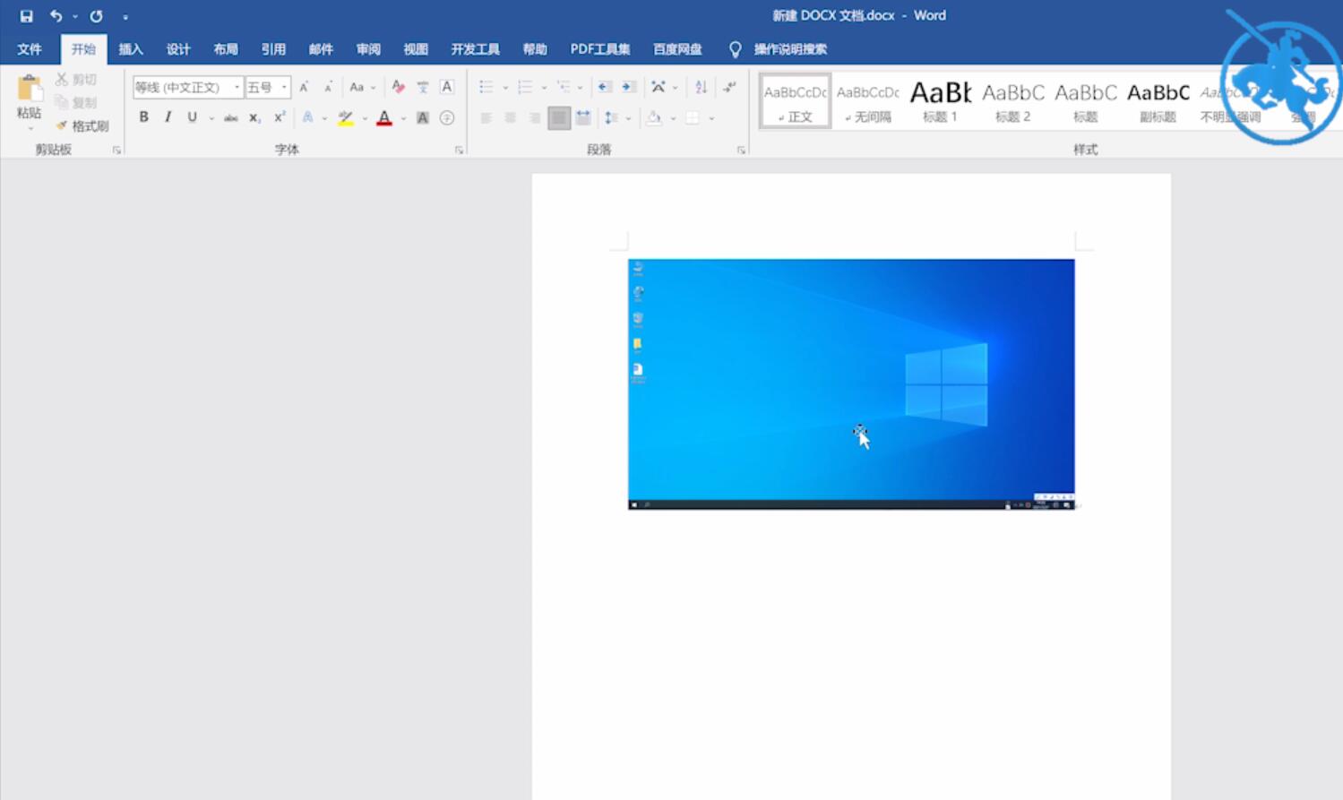1343x800 pixels.
Task: Click the multilevel list icon
Action: click(564, 87)
